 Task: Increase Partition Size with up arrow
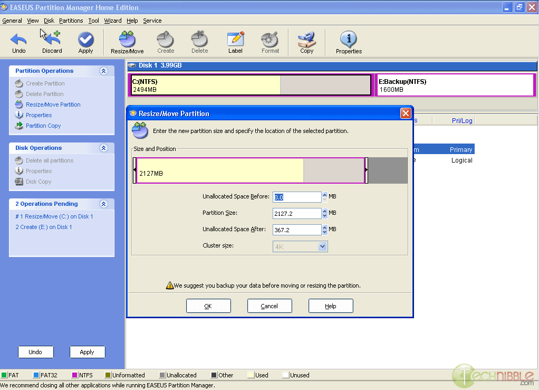tap(325, 211)
